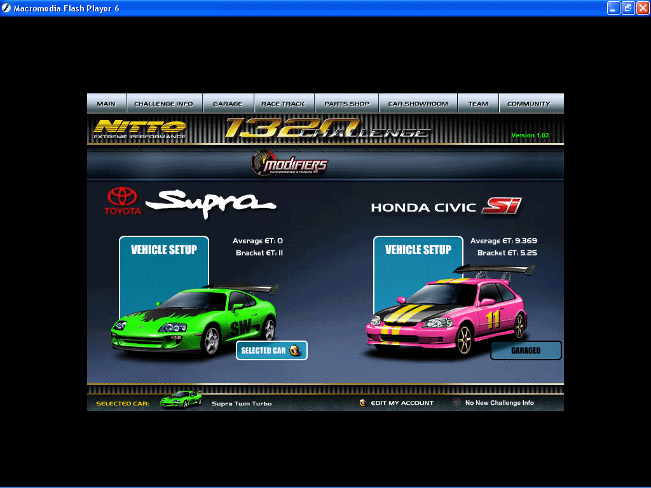Switch to the Garage tab
Image resolution: width=651 pixels, height=488 pixels.
[x=228, y=104]
